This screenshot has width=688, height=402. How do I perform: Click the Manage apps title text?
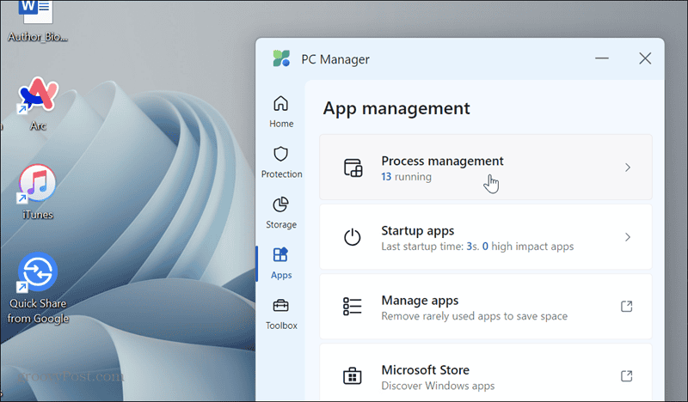420,301
